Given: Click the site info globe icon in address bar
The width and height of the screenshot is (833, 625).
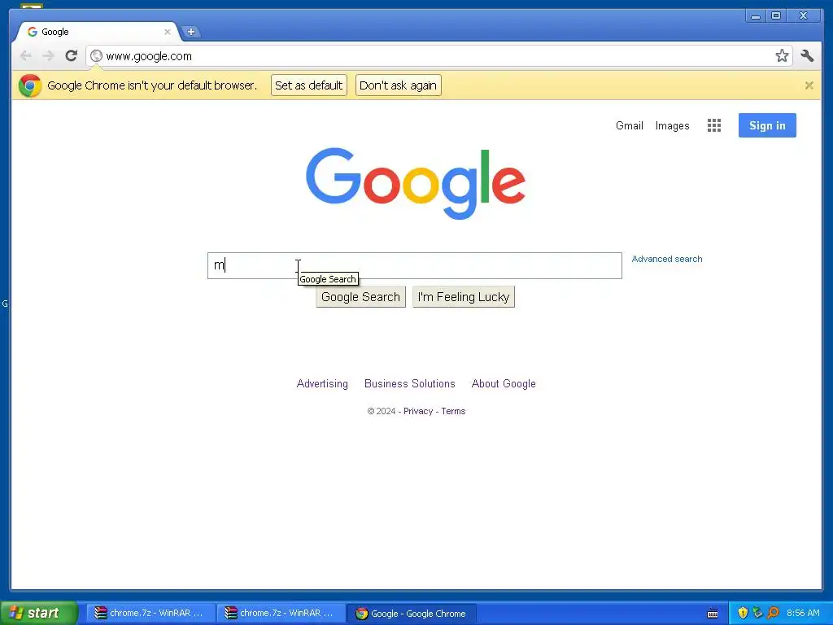Looking at the screenshot, I should pyautogui.click(x=96, y=56).
